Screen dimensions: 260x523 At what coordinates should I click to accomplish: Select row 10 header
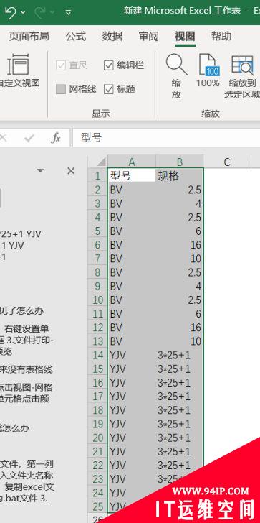point(97,300)
